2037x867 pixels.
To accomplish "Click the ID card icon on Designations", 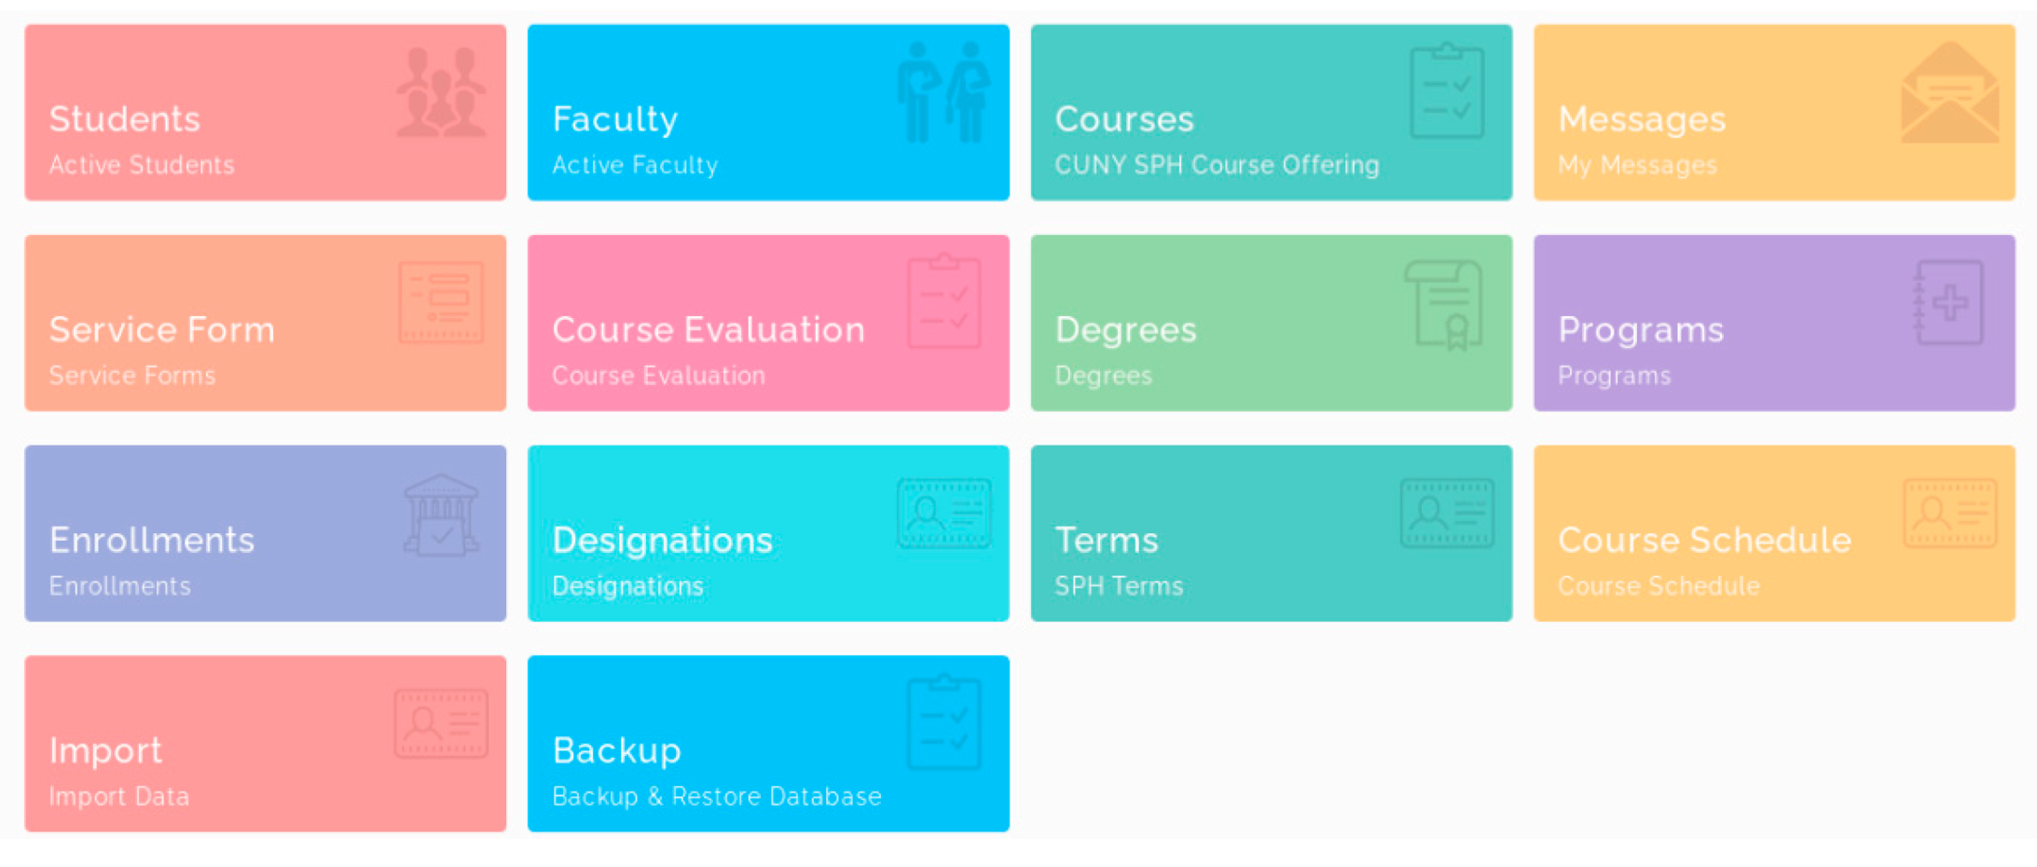I will tap(943, 514).
